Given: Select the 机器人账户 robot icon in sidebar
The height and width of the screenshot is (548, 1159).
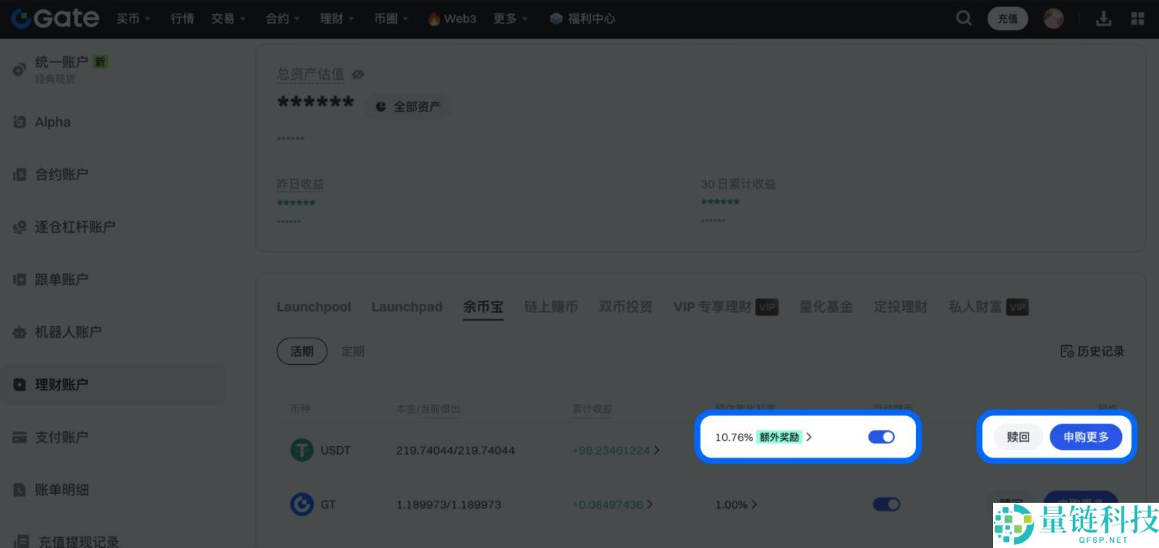Looking at the screenshot, I should coord(20,332).
